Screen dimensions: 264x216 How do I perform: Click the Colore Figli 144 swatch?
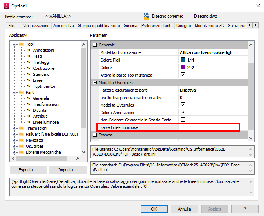click(x=183, y=60)
